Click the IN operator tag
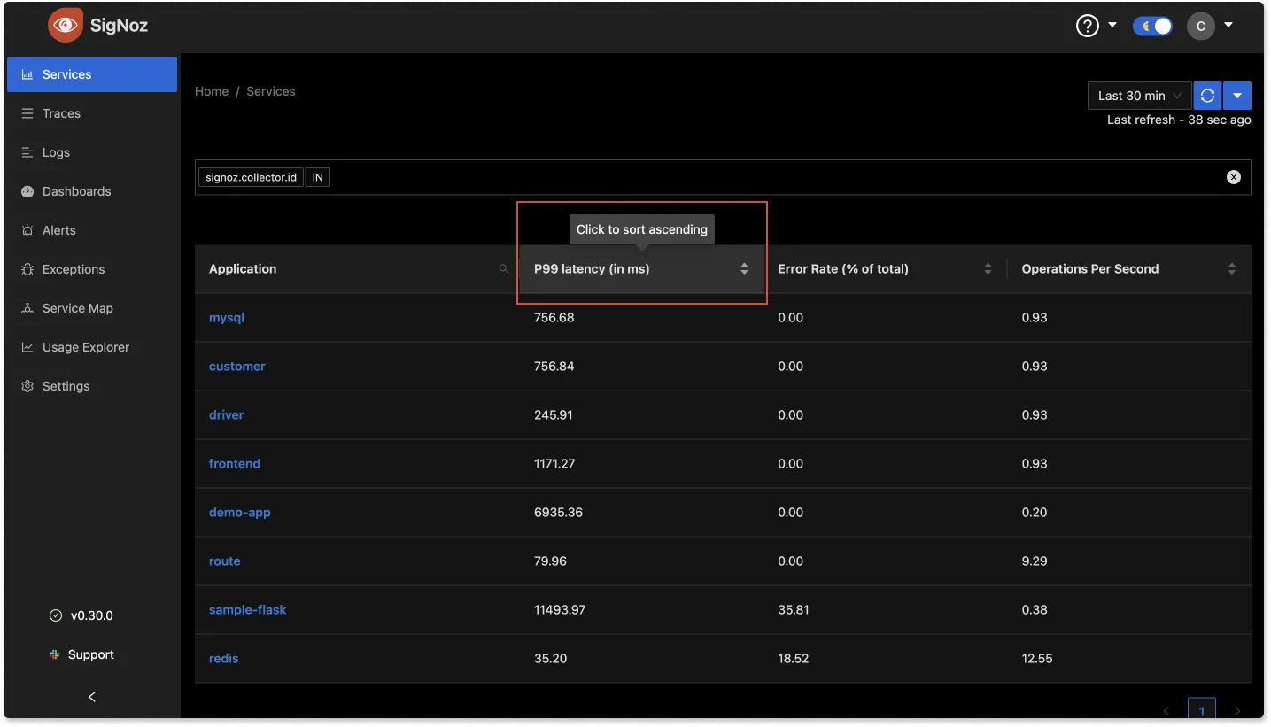The width and height of the screenshot is (1271, 727). pos(317,177)
